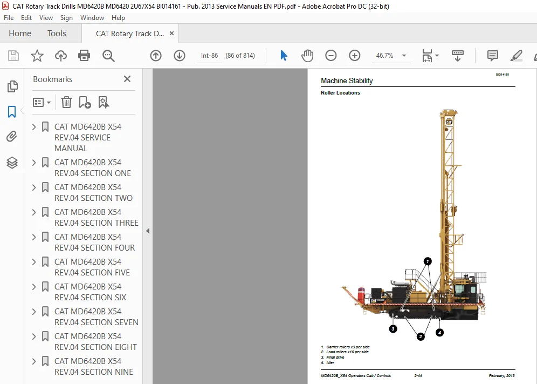Add a comment with speech bubble
The image size is (537, 384).
click(492, 56)
